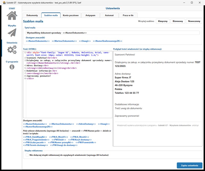Viewport: 205px width, 171px height.
Task: Click the Subiekt GT app icon in title bar
Action: click(x=4, y=3)
